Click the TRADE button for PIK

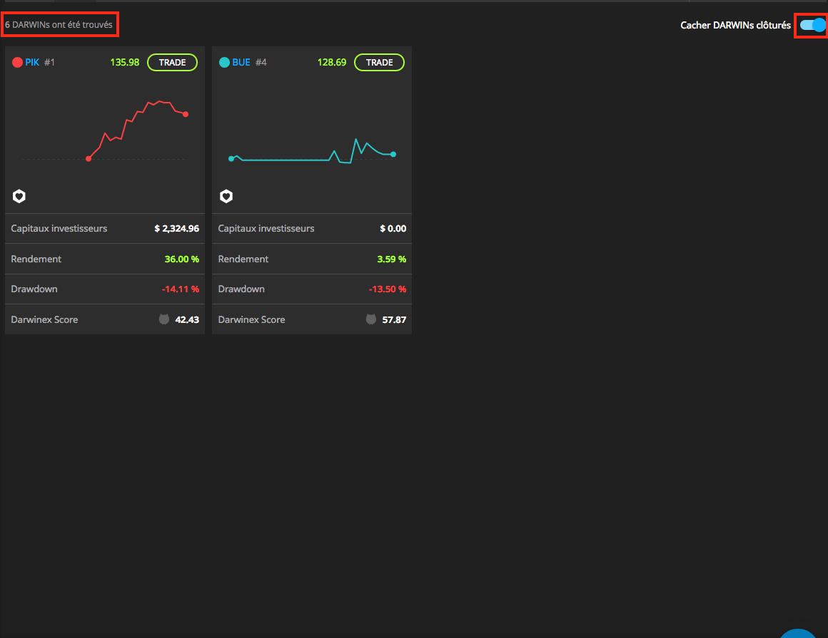point(172,62)
